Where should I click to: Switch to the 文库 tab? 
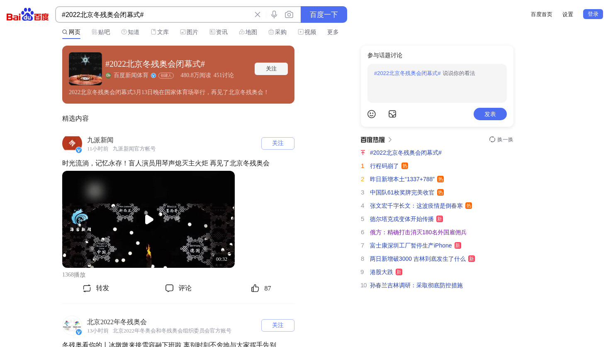pos(160,32)
